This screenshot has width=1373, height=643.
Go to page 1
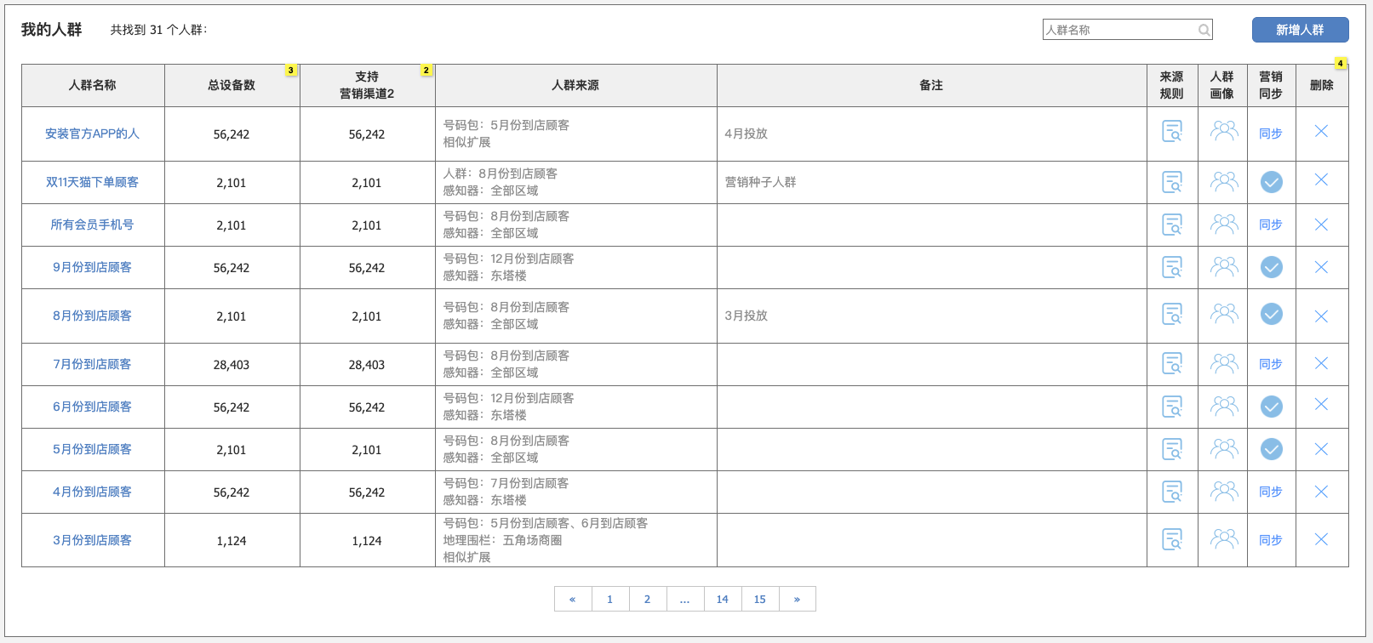610,599
